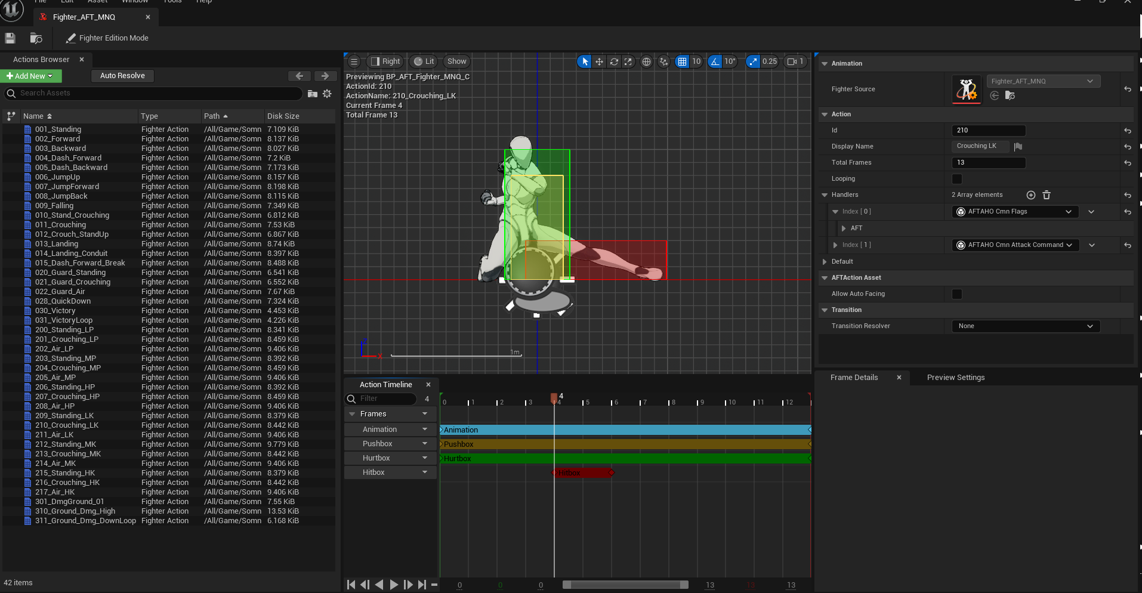Click the Auto Resolve button

(122, 76)
